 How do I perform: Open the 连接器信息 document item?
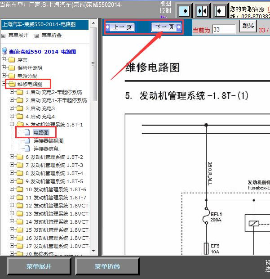[46, 149]
